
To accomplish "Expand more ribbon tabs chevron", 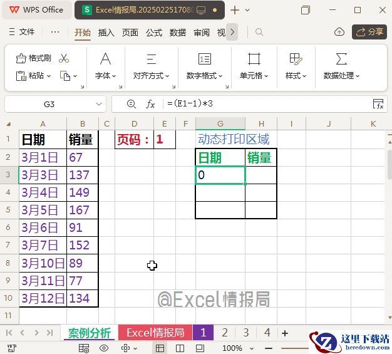I will [232, 32].
